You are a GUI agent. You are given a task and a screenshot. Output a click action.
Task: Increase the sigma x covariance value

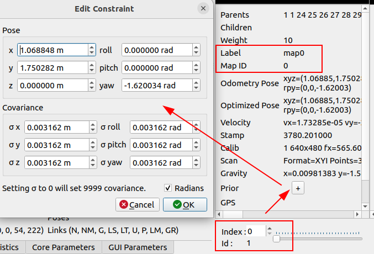click(x=92, y=125)
